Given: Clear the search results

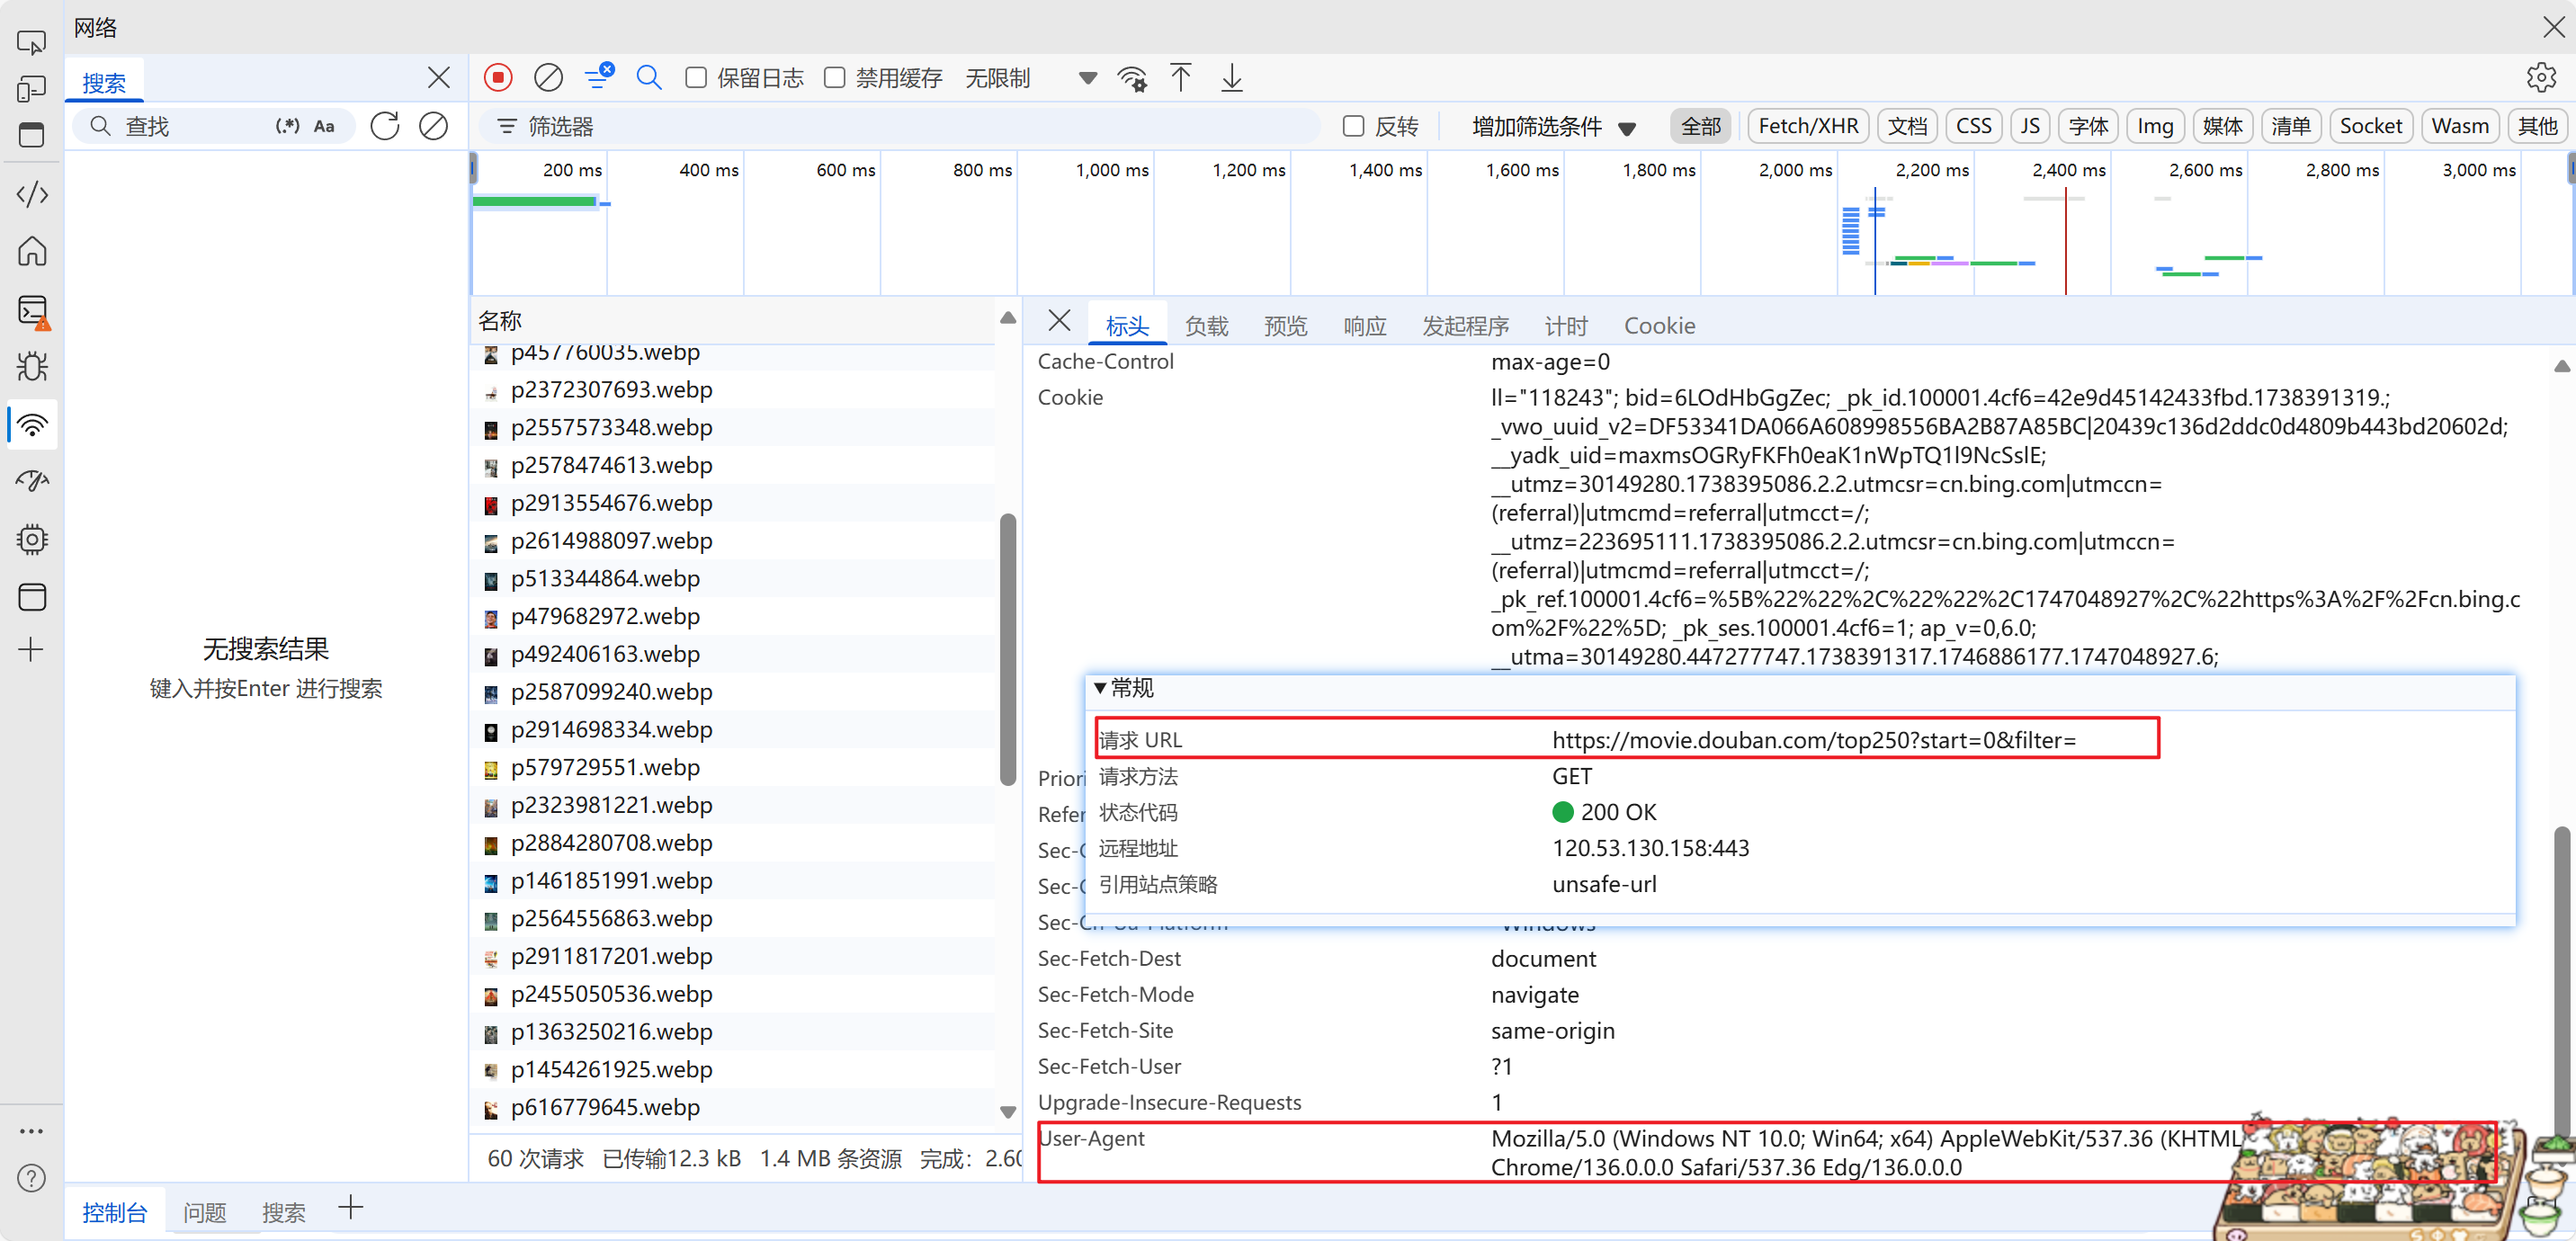Looking at the screenshot, I should click(433, 126).
